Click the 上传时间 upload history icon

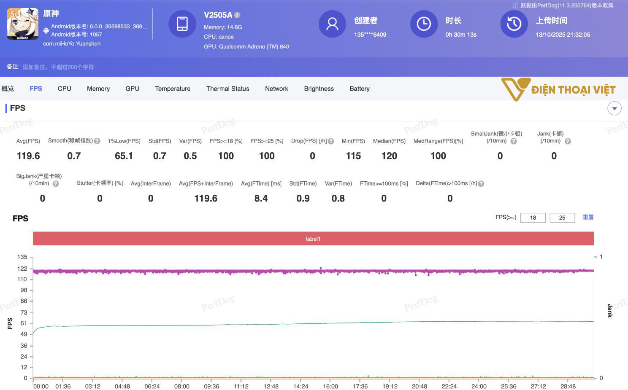click(514, 24)
